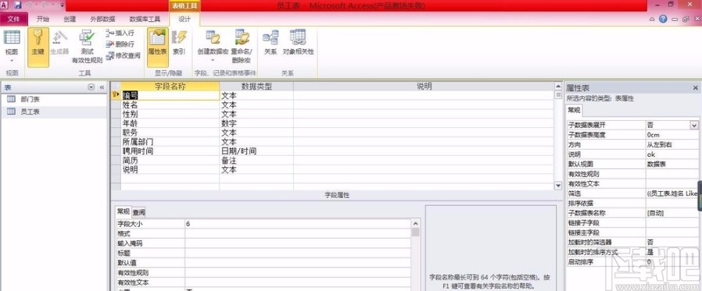Open 创建数据宏 dropdown in ribbon
Screen dimensions: 702x291
click(x=213, y=47)
